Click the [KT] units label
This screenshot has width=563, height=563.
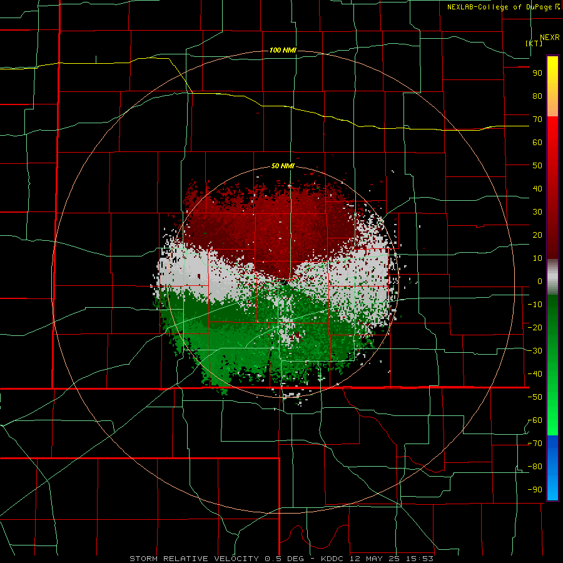point(534,43)
